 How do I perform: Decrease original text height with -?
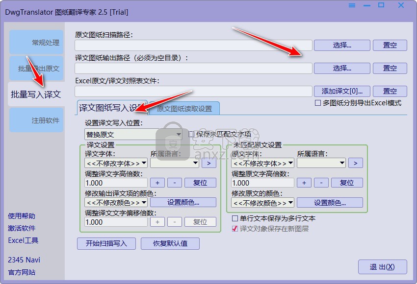[321, 183]
